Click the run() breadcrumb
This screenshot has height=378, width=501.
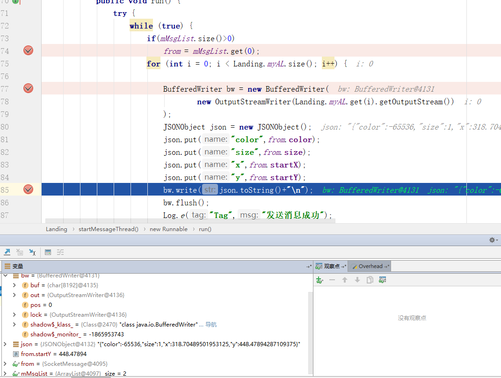click(x=205, y=229)
